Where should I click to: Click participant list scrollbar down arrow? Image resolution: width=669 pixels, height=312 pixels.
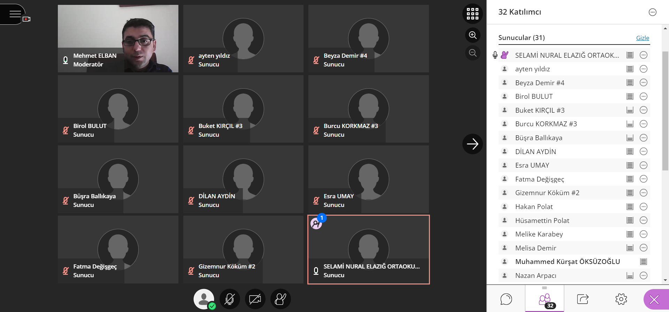[x=665, y=280]
